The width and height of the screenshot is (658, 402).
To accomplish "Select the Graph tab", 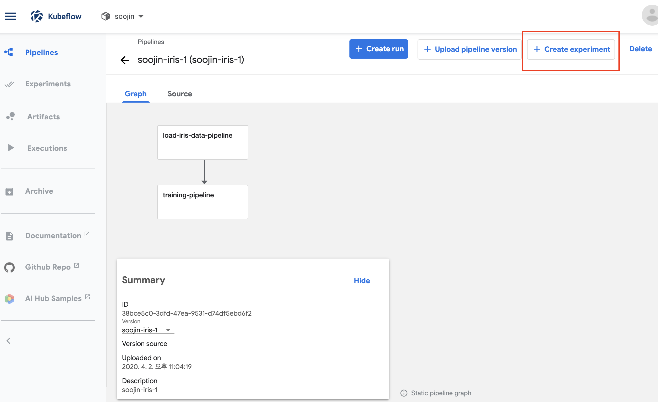I will [x=135, y=94].
